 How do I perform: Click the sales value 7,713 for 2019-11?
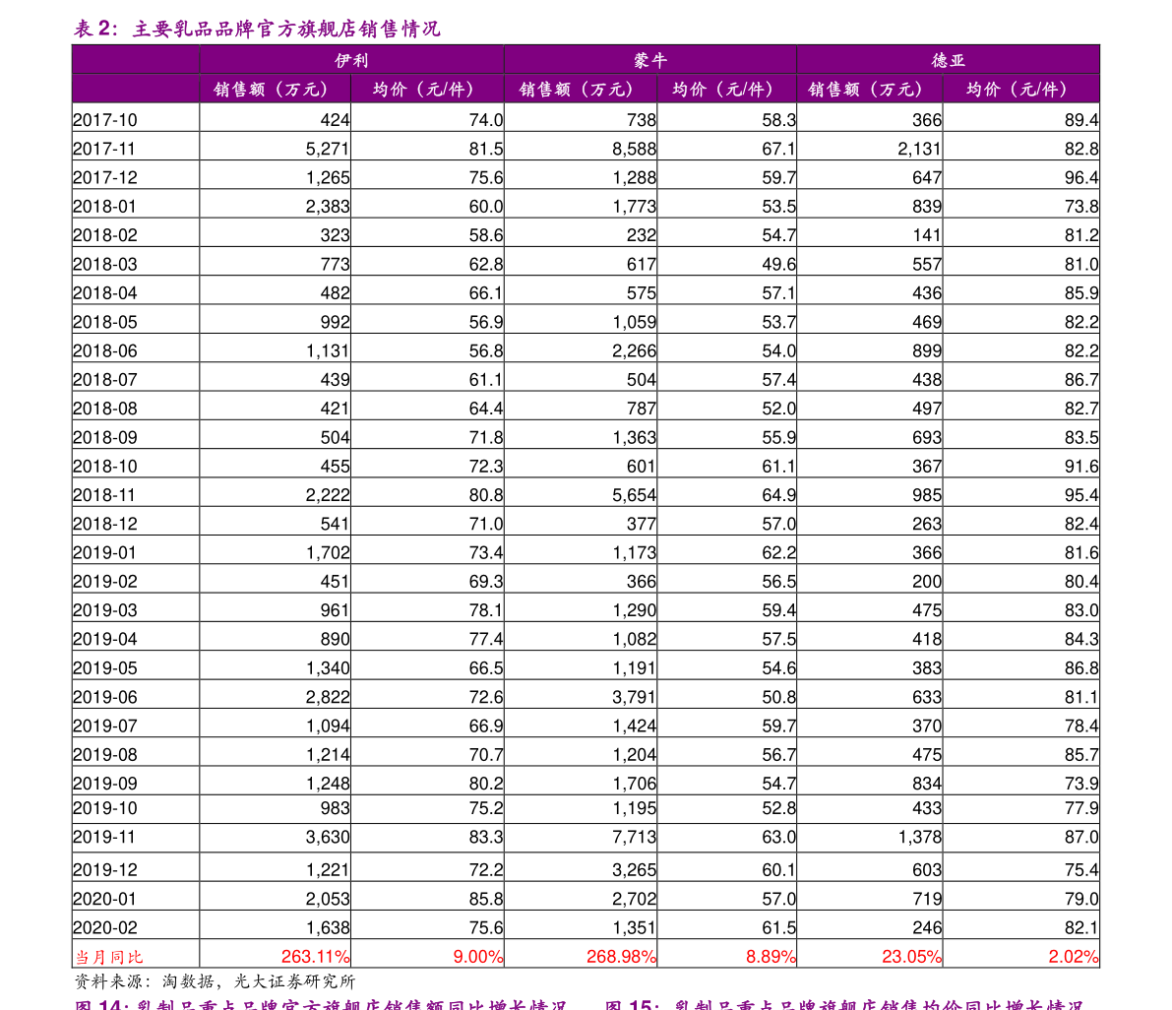pos(634,838)
